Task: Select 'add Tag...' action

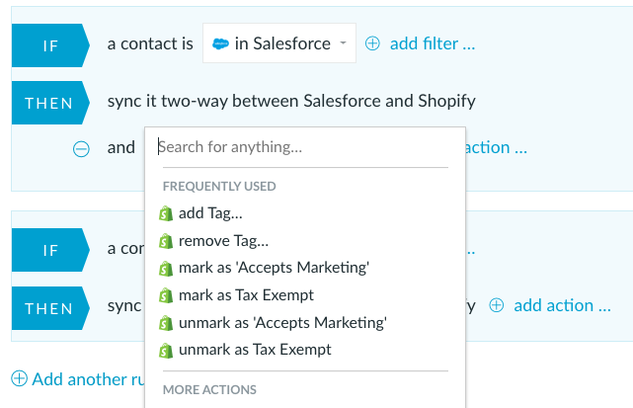Action: pos(210,213)
